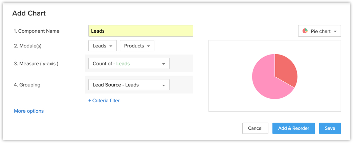Click the caret beside Leads module
This screenshot has height=143, width=353.
coord(111,46)
